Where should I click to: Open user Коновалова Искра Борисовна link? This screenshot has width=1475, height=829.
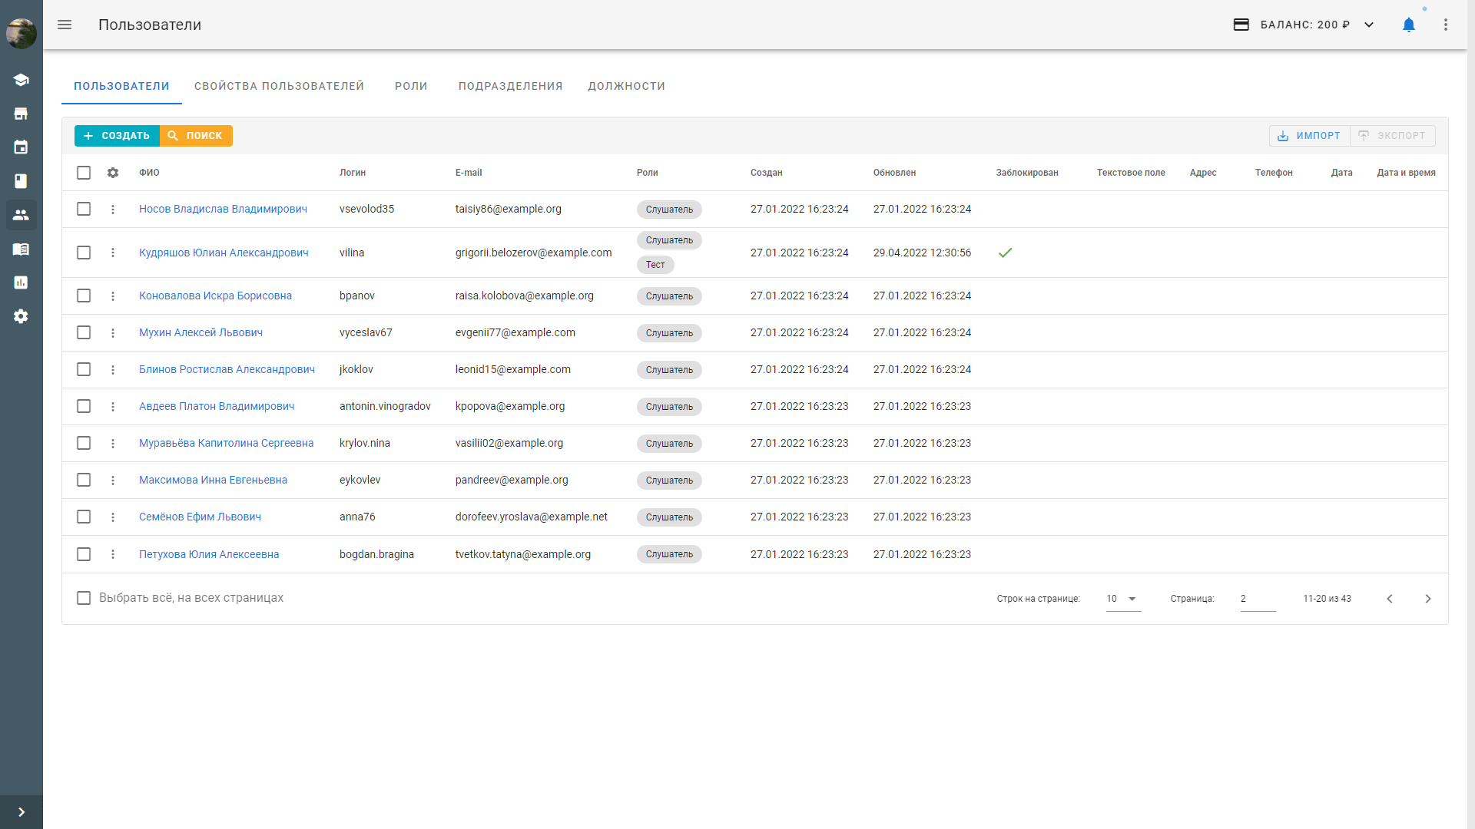point(215,296)
